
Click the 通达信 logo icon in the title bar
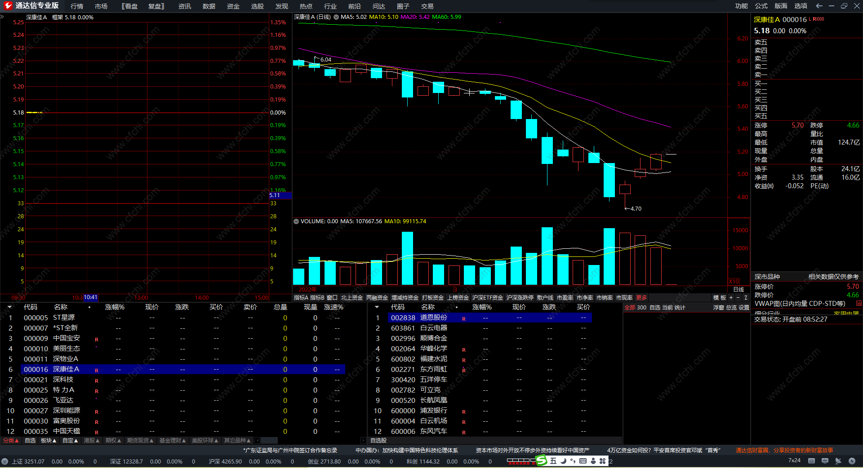[x=8, y=6]
